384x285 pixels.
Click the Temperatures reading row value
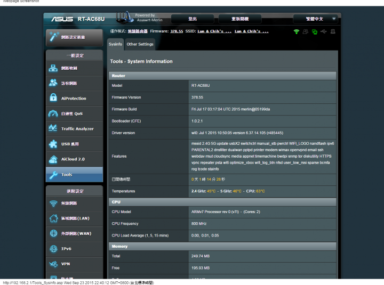pos(228,191)
